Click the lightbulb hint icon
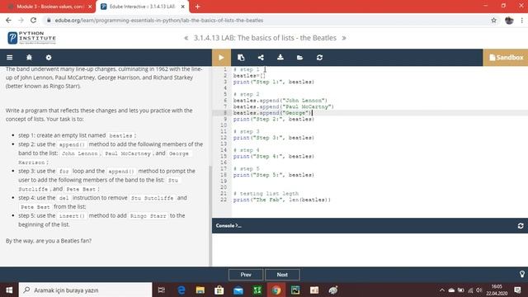The image size is (528, 297). pos(522,275)
